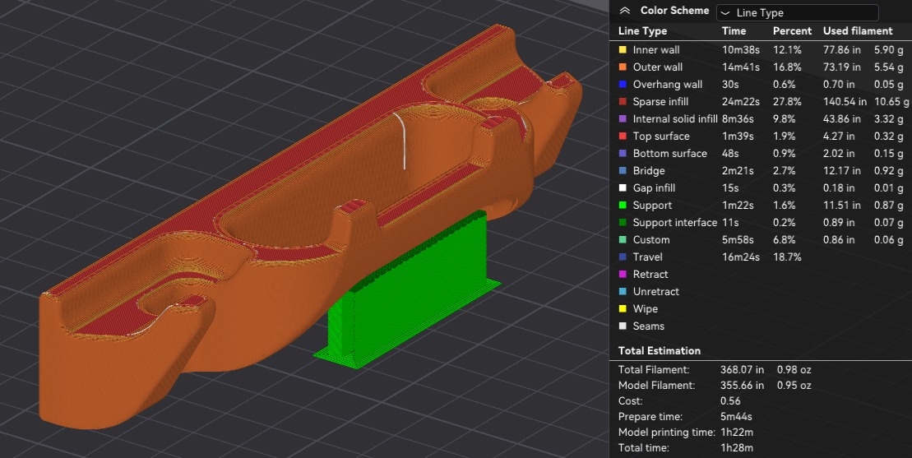Toggle Support interface visibility
The width and height of the screenshot is (912, 458).
click(675, 223)
